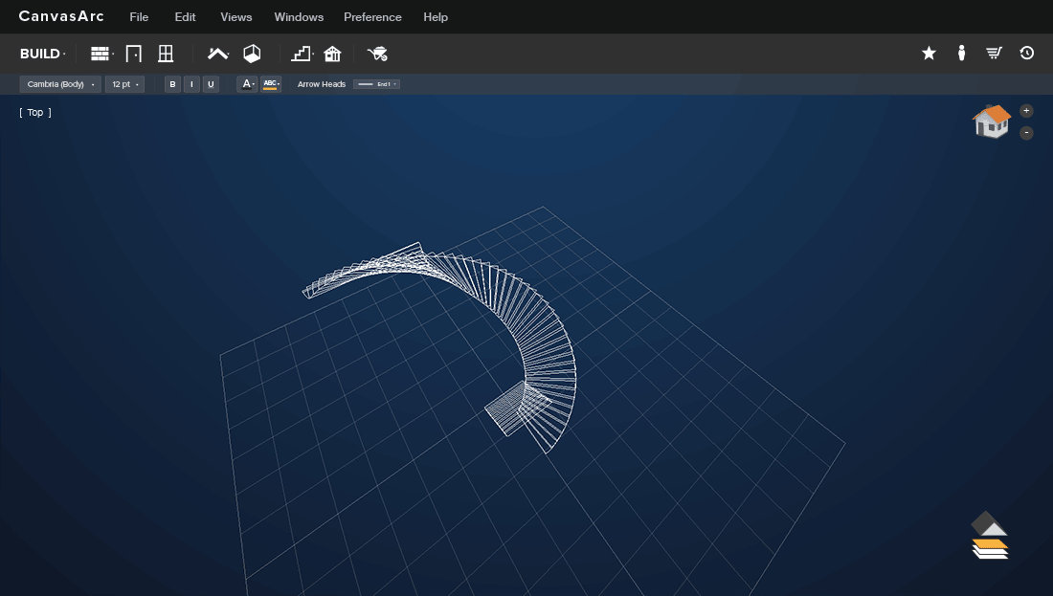Toggle underline formatting
The image size is (1053, 596).
pos(211,84)
